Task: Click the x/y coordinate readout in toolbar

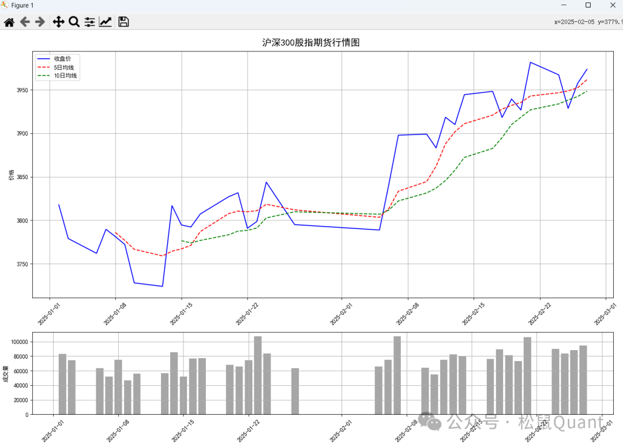Action: click(588, 22)
